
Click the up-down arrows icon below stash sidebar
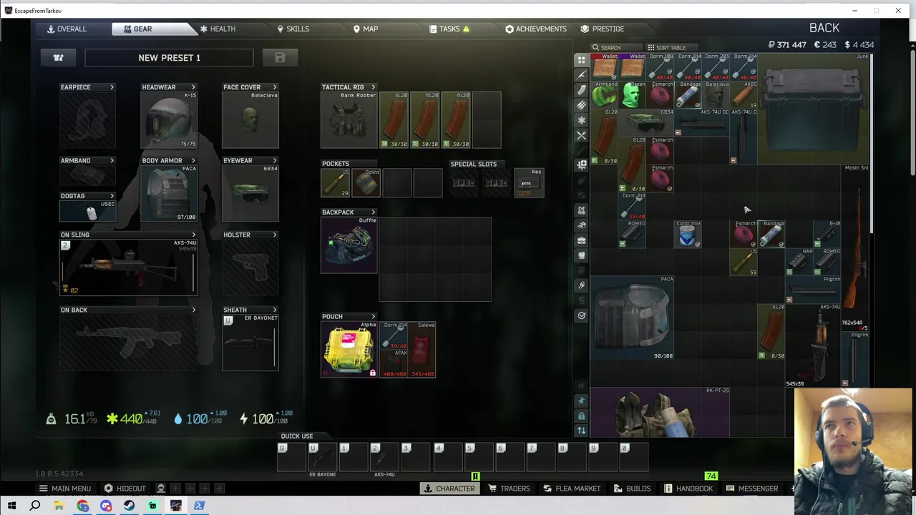582,431
